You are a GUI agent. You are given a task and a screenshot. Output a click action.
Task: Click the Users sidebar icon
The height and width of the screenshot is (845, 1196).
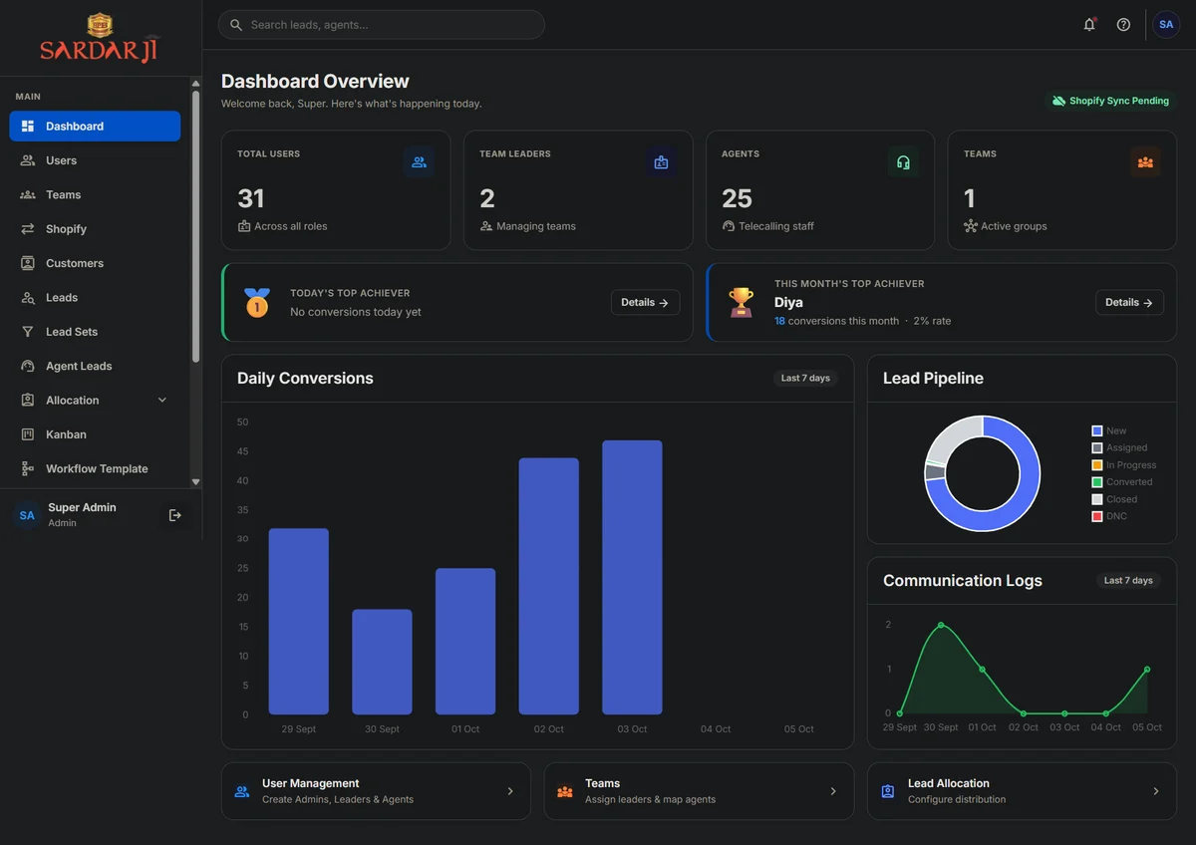[28, 160]
